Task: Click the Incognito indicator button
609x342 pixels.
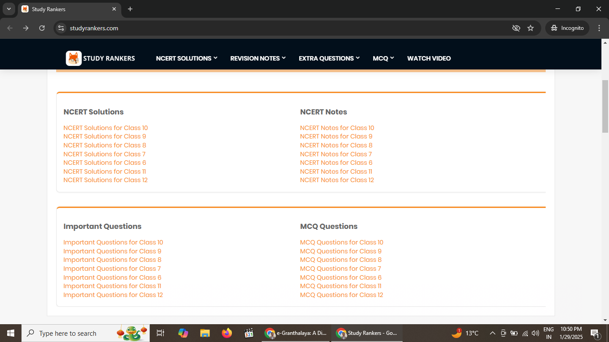Action: 567,28
